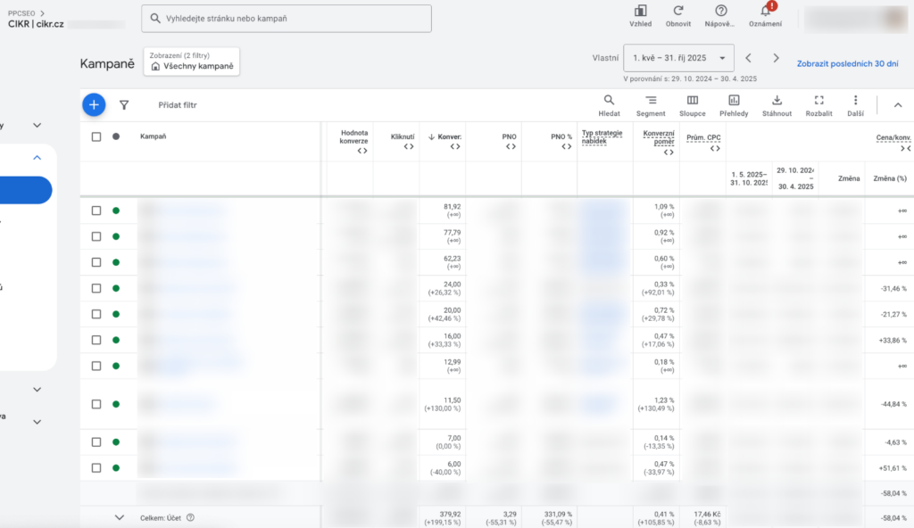Open Další more options menu
This screenshot has width=914, height=528.
(856, 105)
